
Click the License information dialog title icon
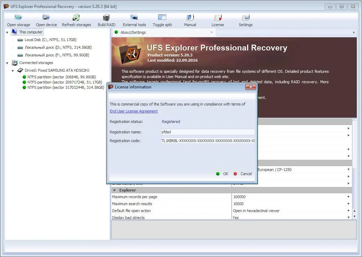click(x=111, y=87)
